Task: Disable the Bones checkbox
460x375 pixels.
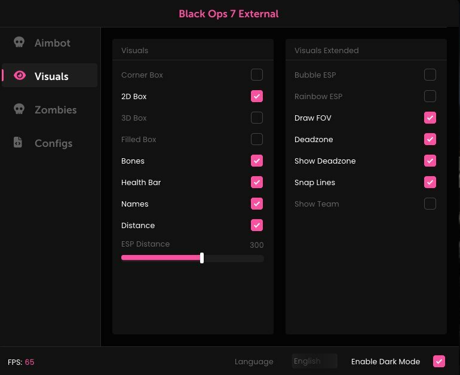Action: click(257, 161)
